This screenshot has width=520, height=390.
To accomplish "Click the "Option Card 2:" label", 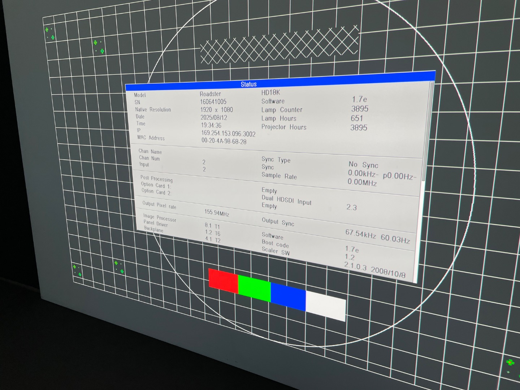I will pos(156,192).
